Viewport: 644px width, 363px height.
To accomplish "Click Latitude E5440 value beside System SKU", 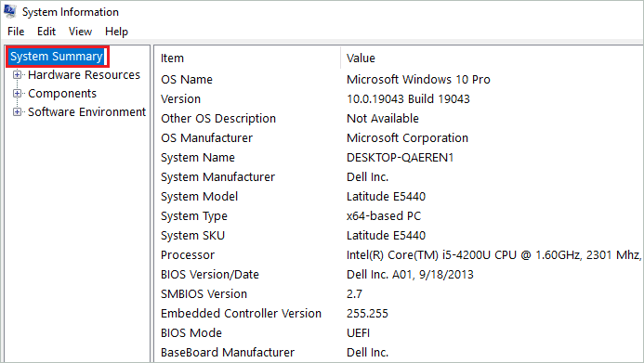I will point(386,236).
